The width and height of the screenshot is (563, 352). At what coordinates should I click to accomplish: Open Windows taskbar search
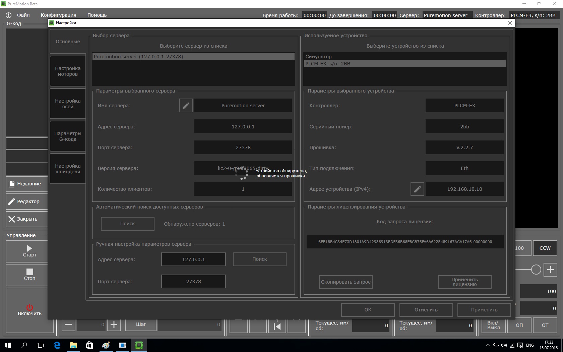(24, 345)
